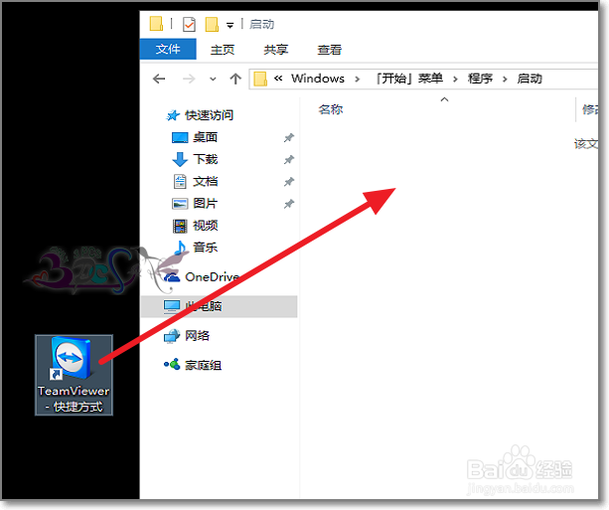609x510 pixels.
Task: Click the 视频 film strip icon
Action: (x=180, y=226)
